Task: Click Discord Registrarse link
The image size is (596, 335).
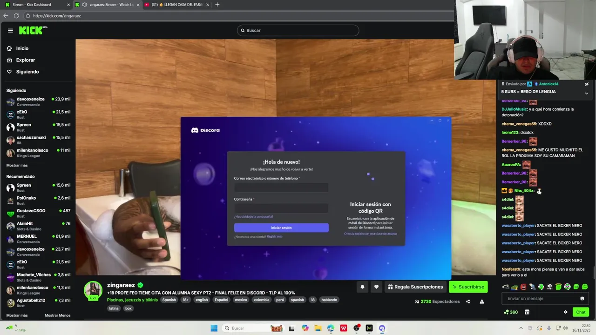Action: tap(274, 236)
